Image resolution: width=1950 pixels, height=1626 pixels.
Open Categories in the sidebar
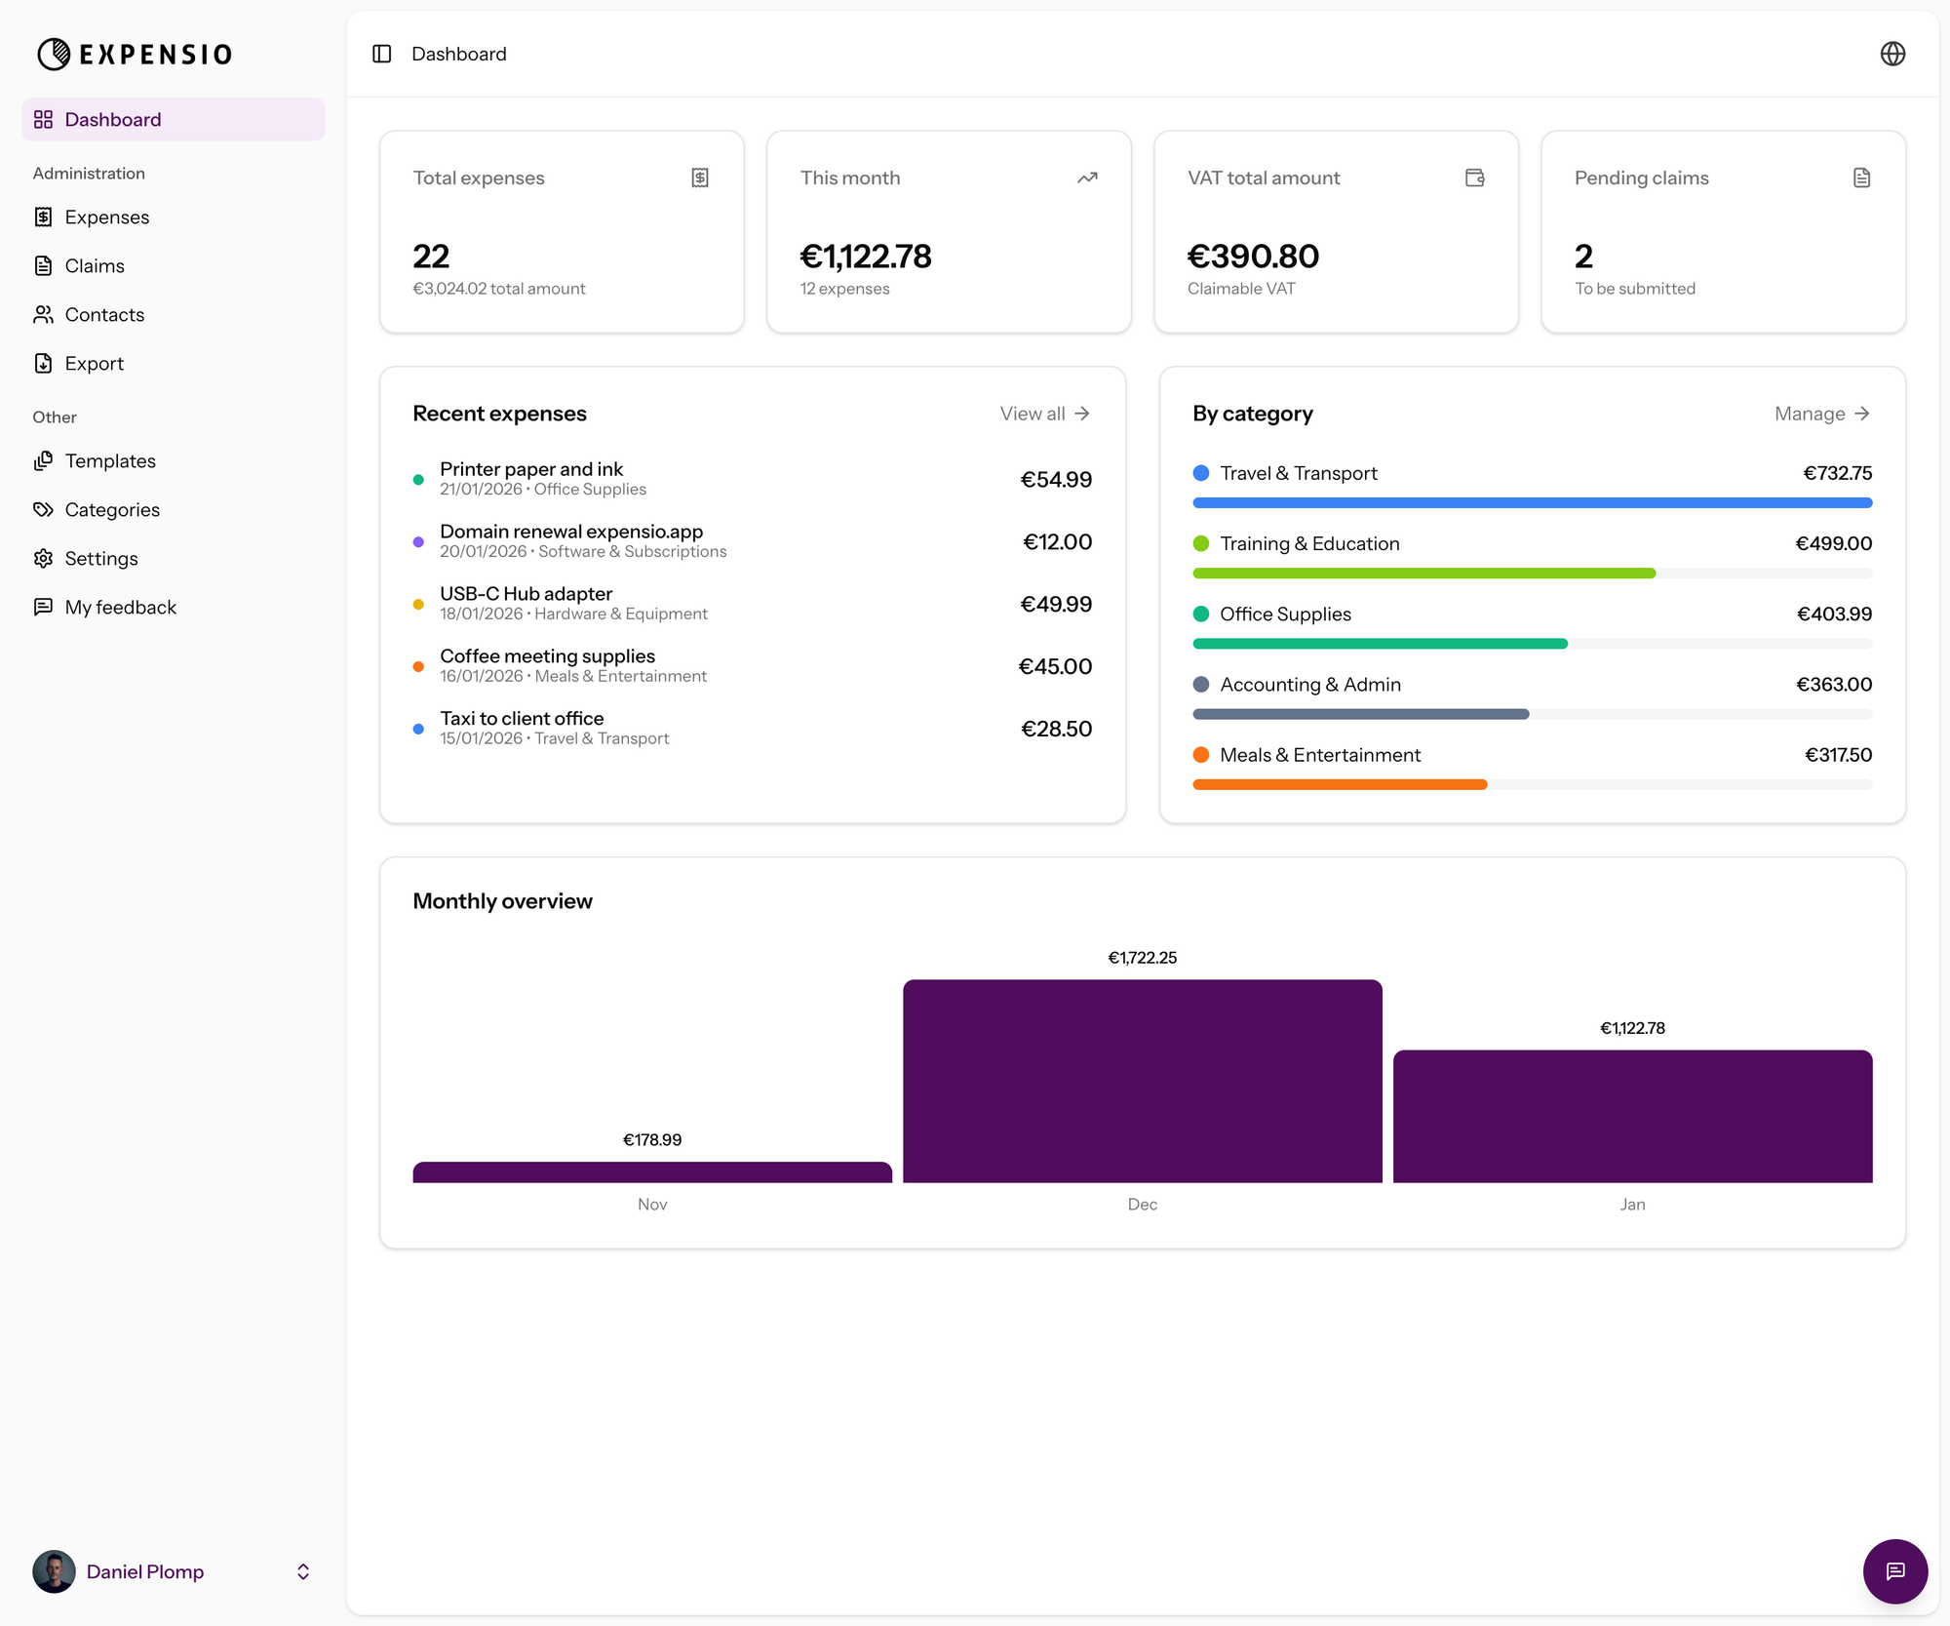pyautogui.click(x=112, y=509)
